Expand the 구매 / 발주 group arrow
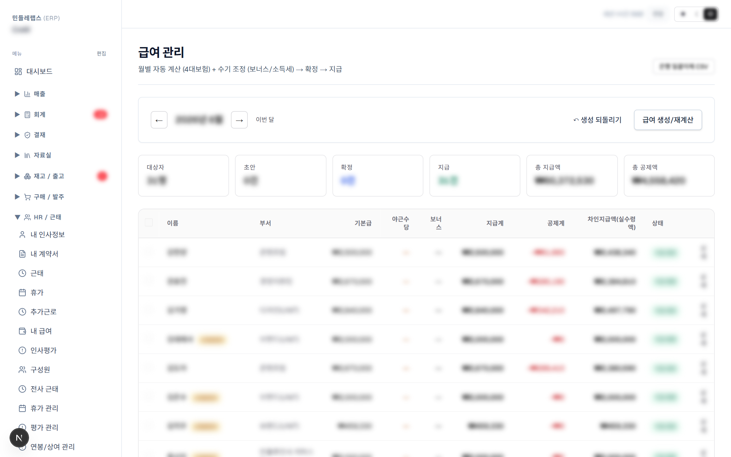The width and height of the screenshot is (731, 457). click(17, 197)
